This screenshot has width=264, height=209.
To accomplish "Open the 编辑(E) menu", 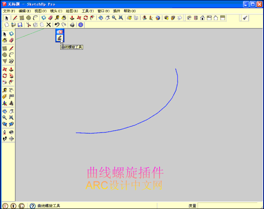I will tap(24, 11).
